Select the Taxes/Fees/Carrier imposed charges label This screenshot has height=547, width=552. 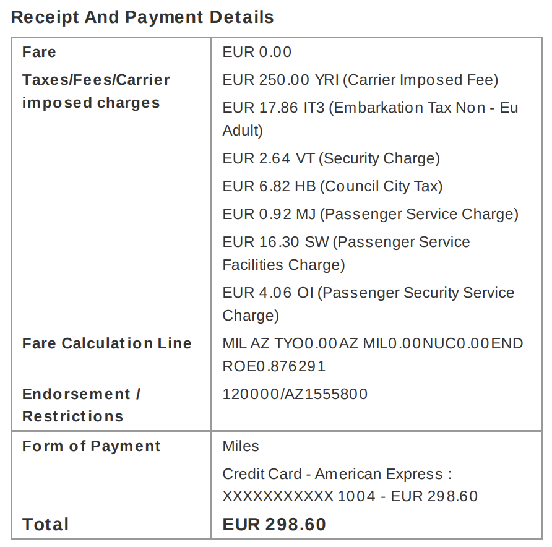pyautogui.click(x=96, y=91)
